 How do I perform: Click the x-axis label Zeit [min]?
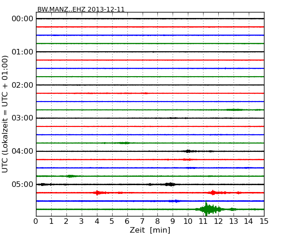[150, 230]
